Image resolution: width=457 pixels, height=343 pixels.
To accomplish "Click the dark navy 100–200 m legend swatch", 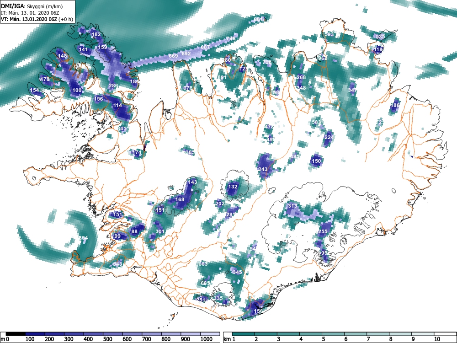I will coord(35,334).
